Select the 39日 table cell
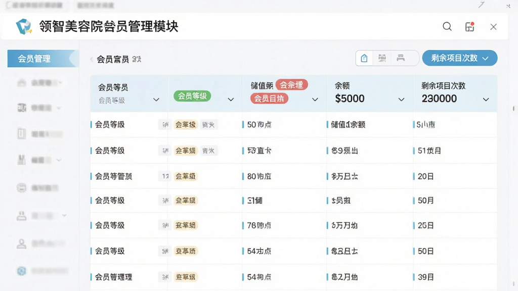Image resolution: width=518 pixels, height=291 pixels. tap(425, 277)
